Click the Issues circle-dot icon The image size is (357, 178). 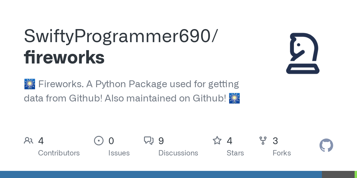(99, 141)
